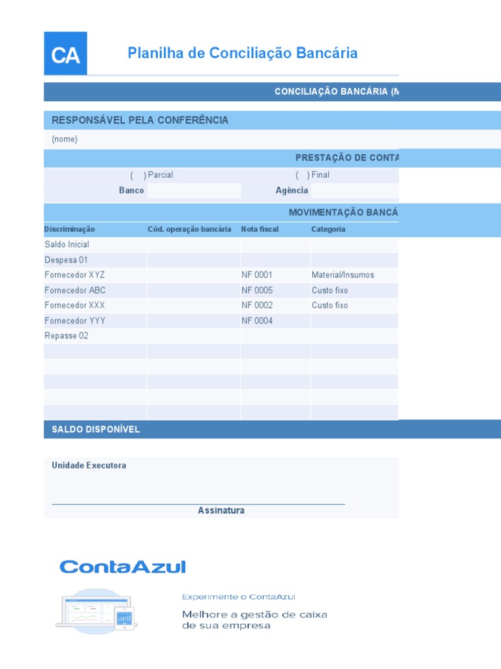This screenshot has width=501, height=669.
Task: Select the Parcial option parentheses
Action: click(138, 175)
